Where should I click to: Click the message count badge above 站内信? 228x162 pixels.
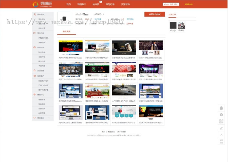[x=101, y=2]
